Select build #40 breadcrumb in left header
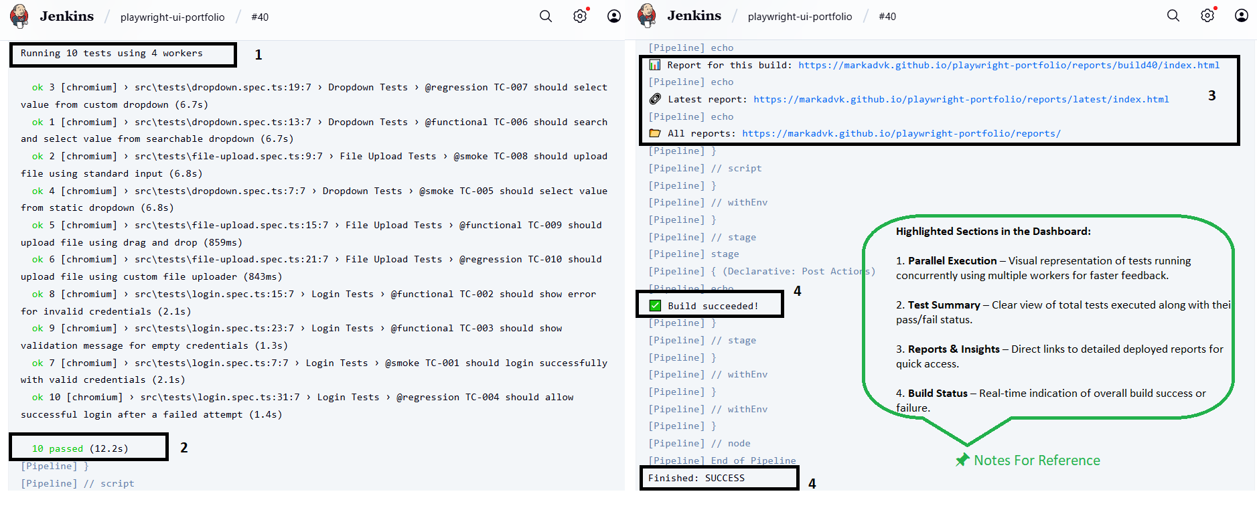Image resolution: width=1257 pixels, height=510 pixels. (x=260, y=17)
